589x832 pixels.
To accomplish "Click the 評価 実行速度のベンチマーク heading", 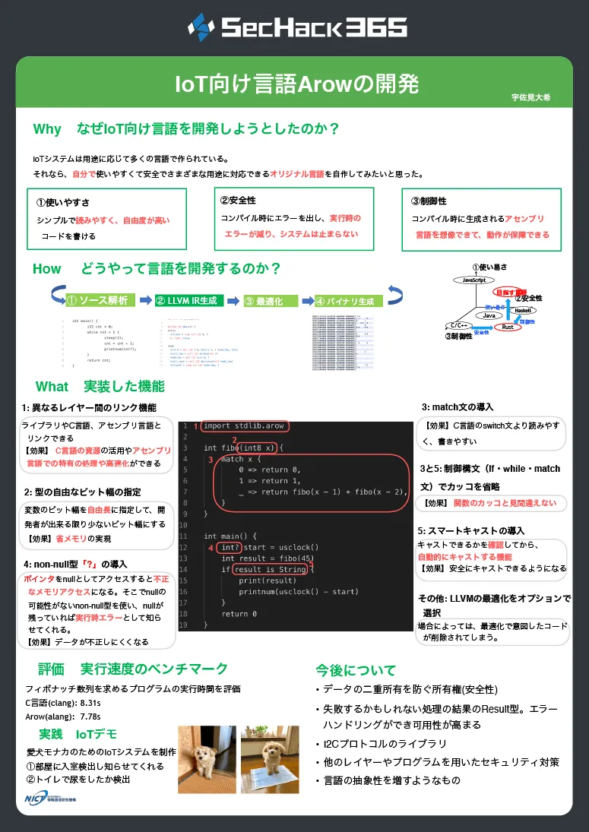I will (x=133, y=669).
